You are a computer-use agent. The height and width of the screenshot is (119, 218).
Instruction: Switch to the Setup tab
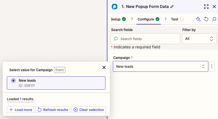pos(118,19)
